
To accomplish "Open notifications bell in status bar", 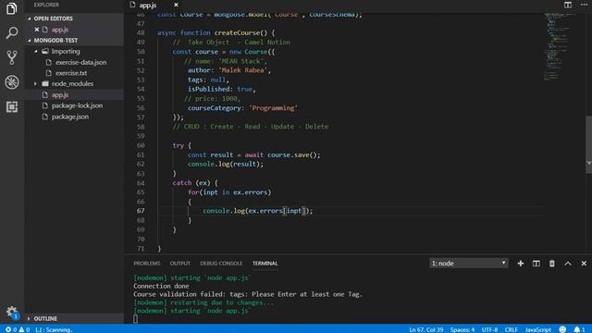I will pyautogui.click(x=579, y=329).
